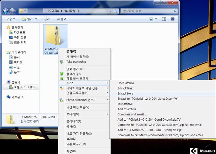Choose 삭제(D) to delete file
Screen dimensions: 216x154
click(84, 139)
